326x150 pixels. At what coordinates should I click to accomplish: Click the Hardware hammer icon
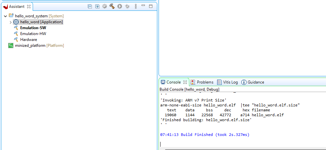[16, 39]
